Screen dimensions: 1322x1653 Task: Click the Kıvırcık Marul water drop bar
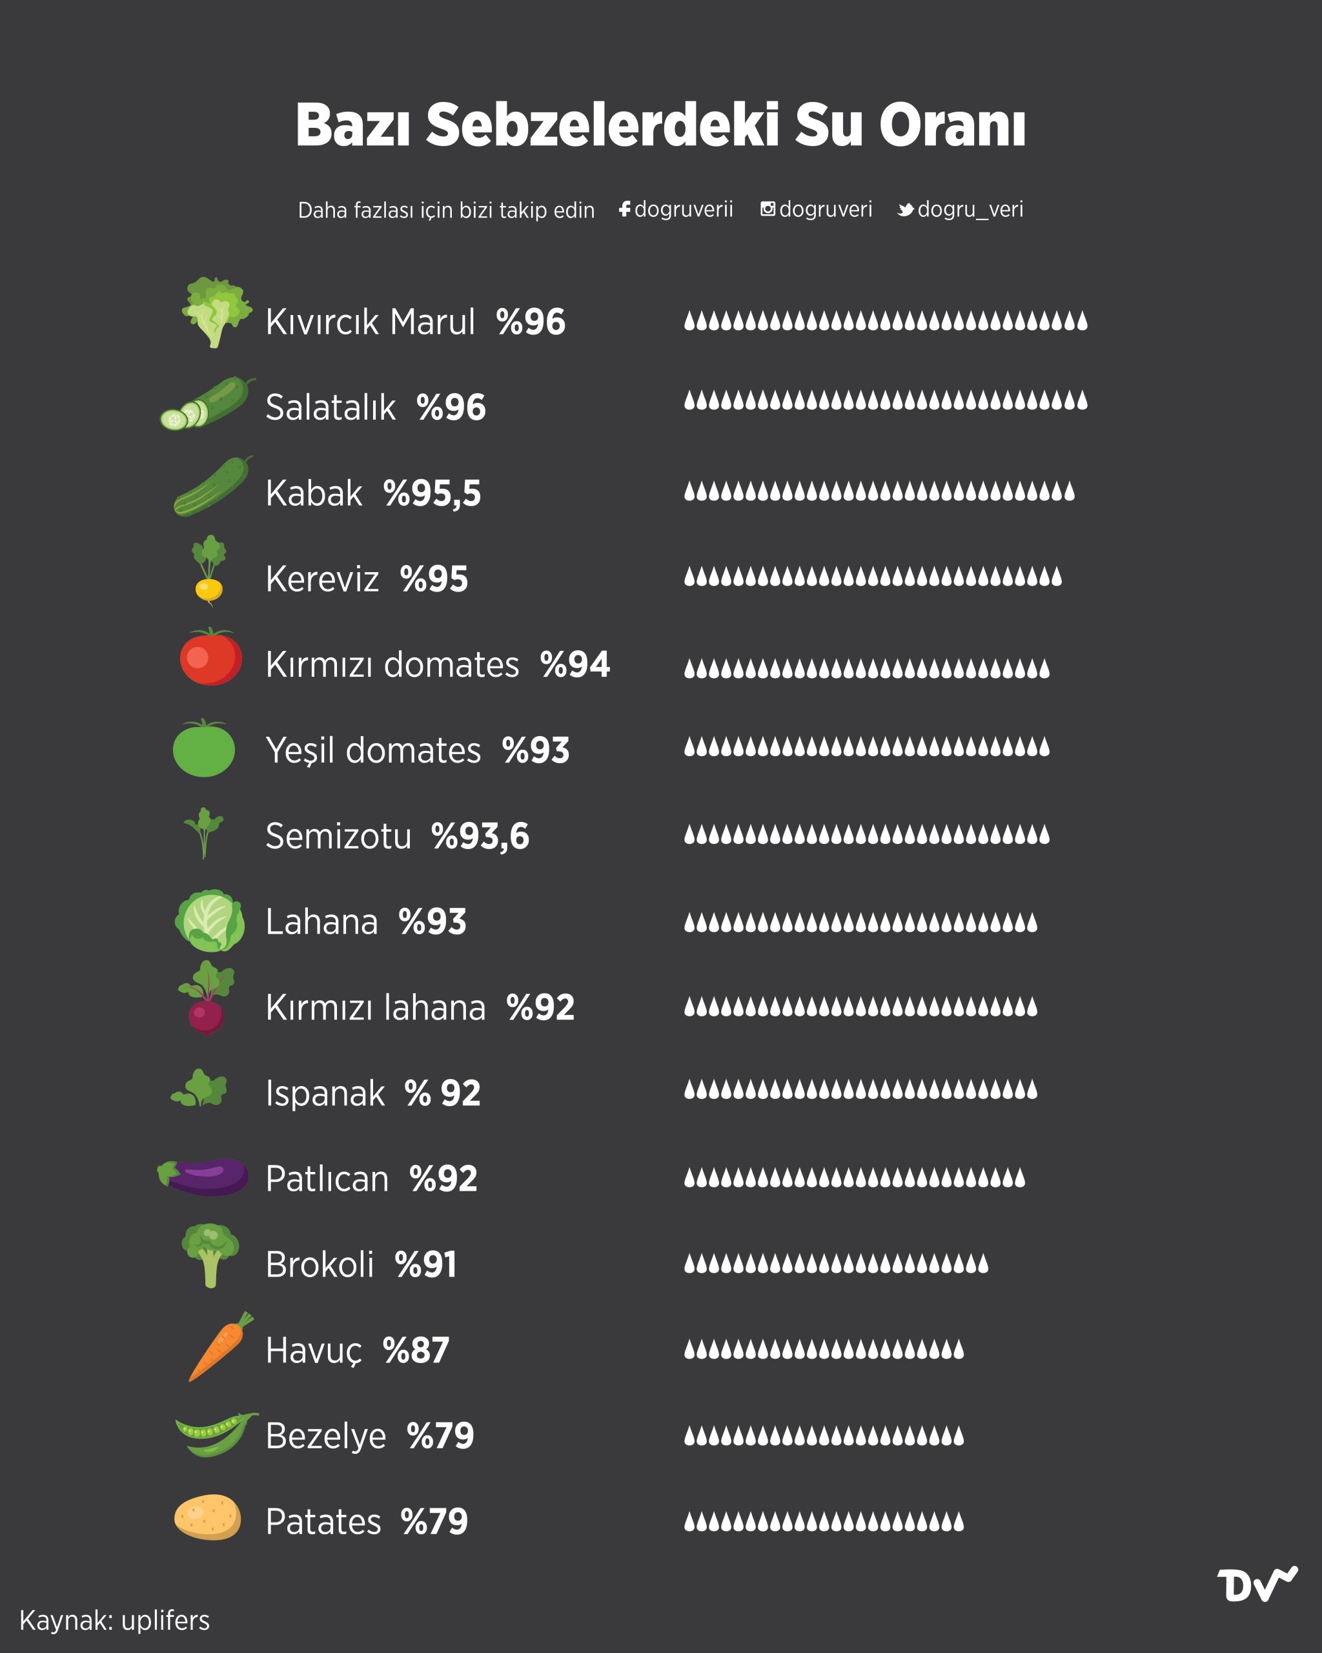(885, 320)
